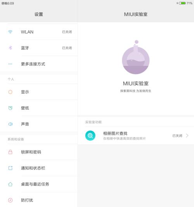Tap the home icon for 桌面与最近任务
The height and width of the screenshot is (207, 194).
click(10, 184)
